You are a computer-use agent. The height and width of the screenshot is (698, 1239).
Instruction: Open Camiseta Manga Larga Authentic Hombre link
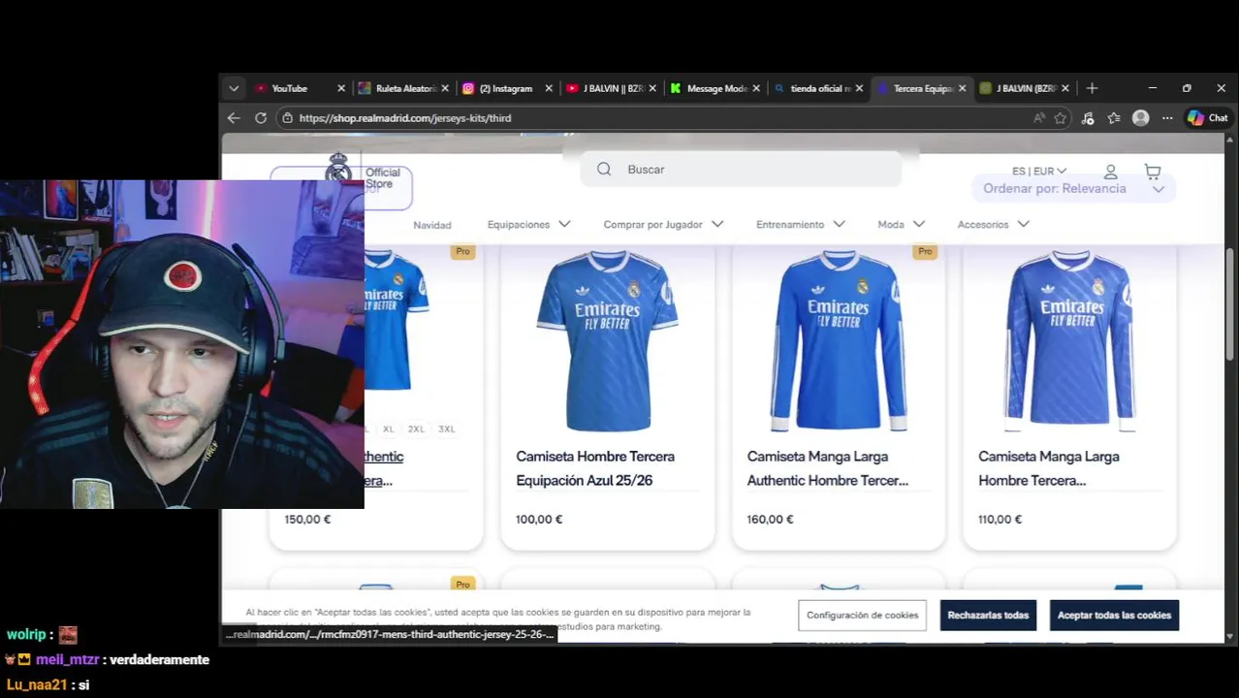[828, 468]
